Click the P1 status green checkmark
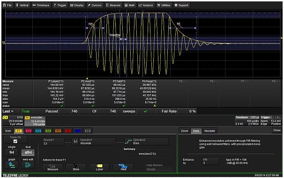 62,106
